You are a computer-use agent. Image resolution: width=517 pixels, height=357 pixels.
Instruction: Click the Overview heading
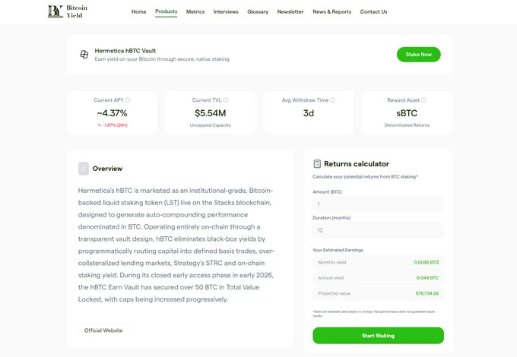coord(107,169)
